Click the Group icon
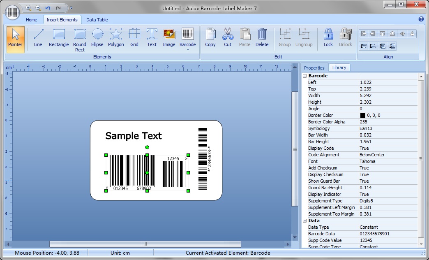 [x=285, y=34]
